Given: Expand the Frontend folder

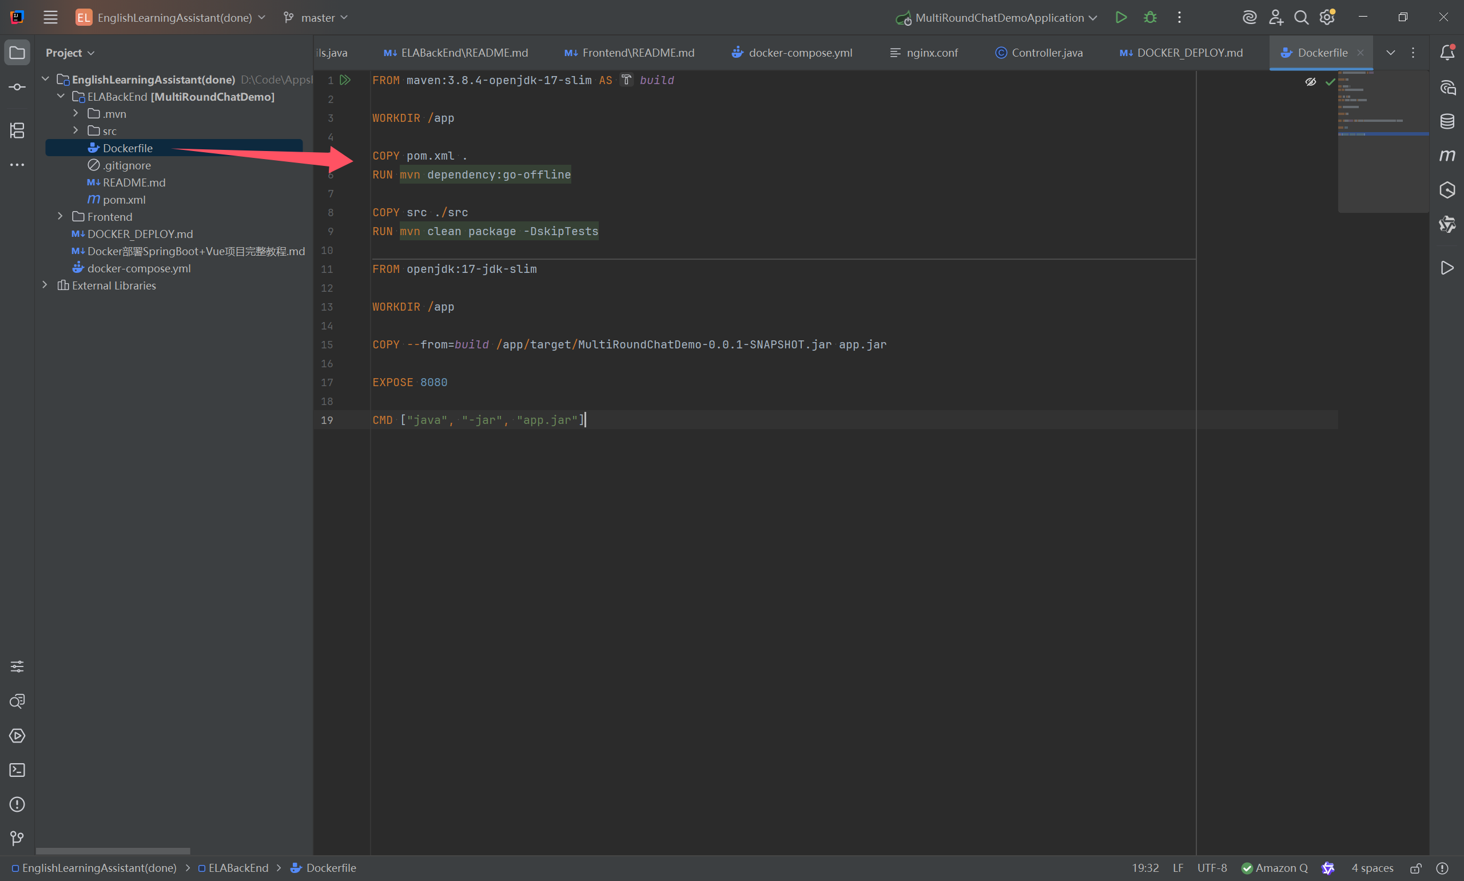Looking at the screenshot, I should click(60, 216).
